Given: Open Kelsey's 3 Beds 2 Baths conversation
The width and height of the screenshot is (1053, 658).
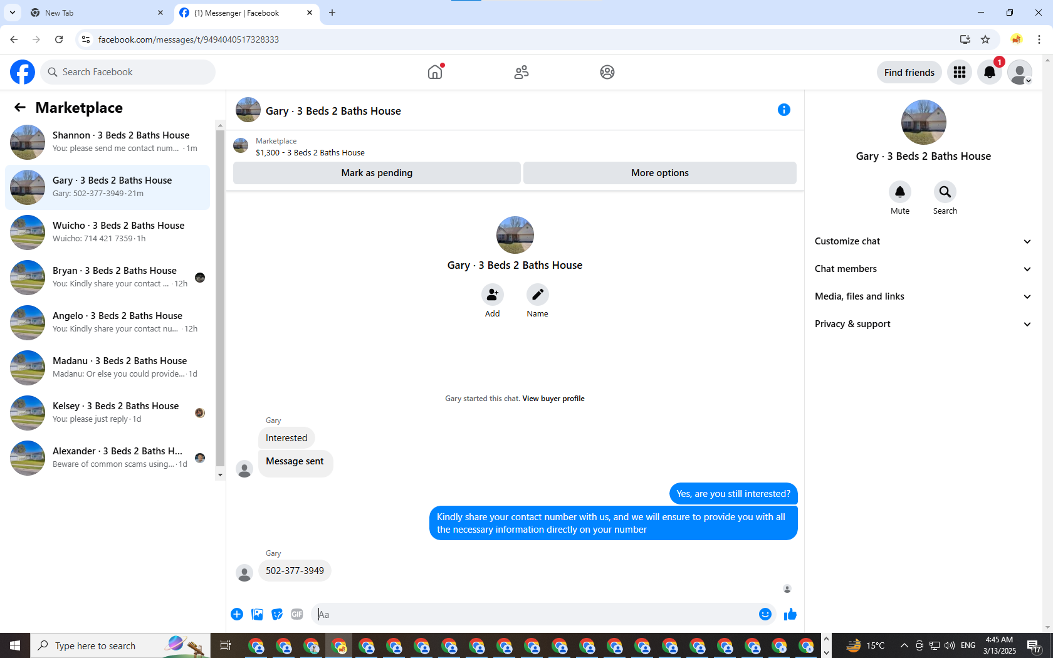Looking at the screenshot, I should 108,412.
